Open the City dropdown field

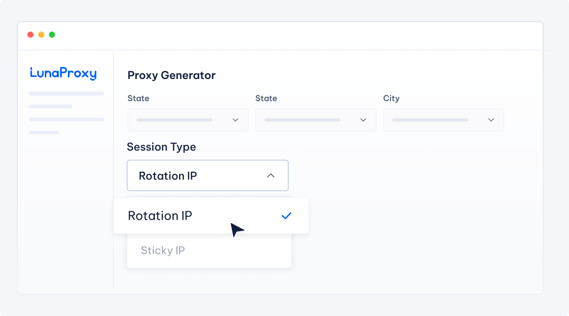pyautogui.click(x=443, y=120)
